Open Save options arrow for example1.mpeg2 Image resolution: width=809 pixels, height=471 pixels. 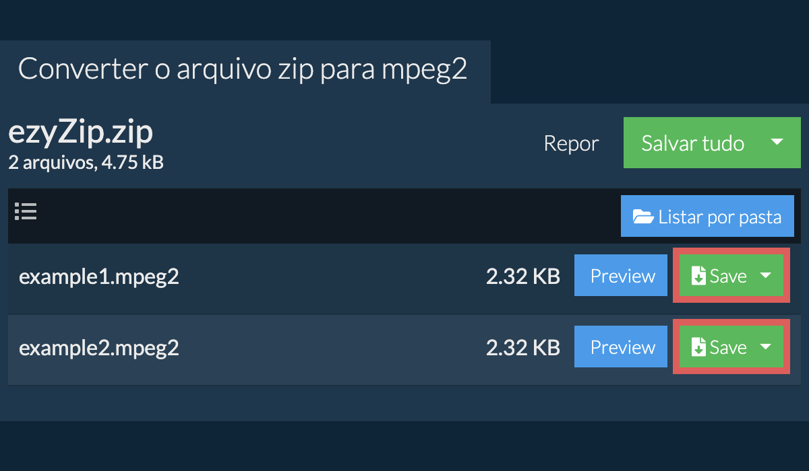click(766, 275)
